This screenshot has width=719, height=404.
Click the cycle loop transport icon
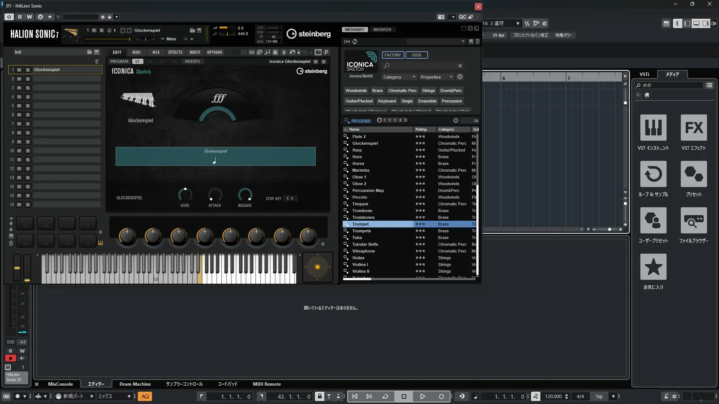385,397
